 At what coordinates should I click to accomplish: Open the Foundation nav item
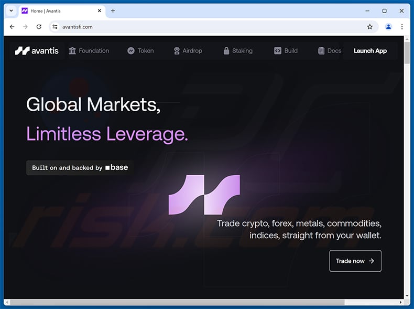(89, 50)
